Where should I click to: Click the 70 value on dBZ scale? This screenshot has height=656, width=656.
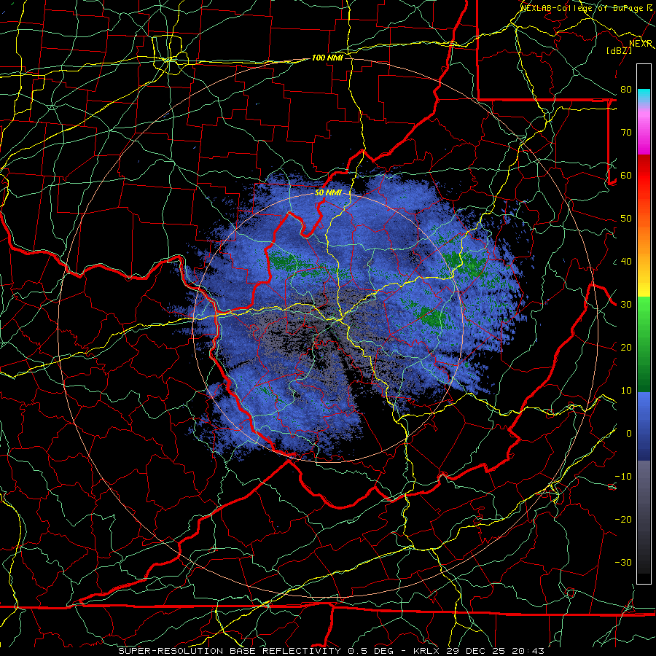tap(626, 133)
